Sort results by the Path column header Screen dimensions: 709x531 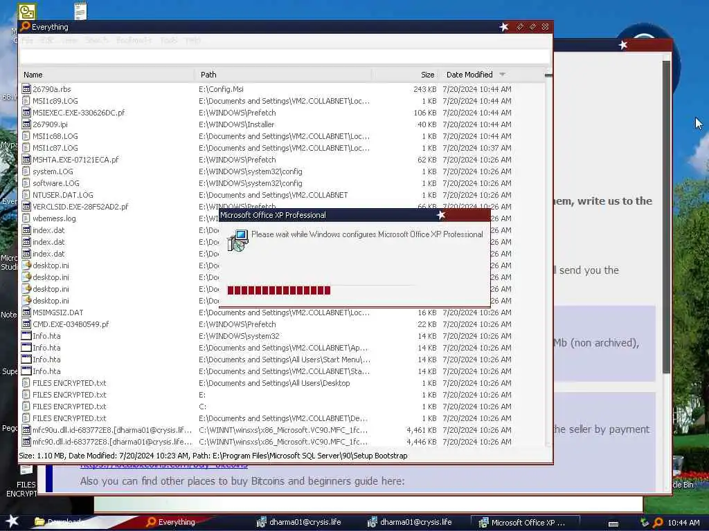[283, 75]
